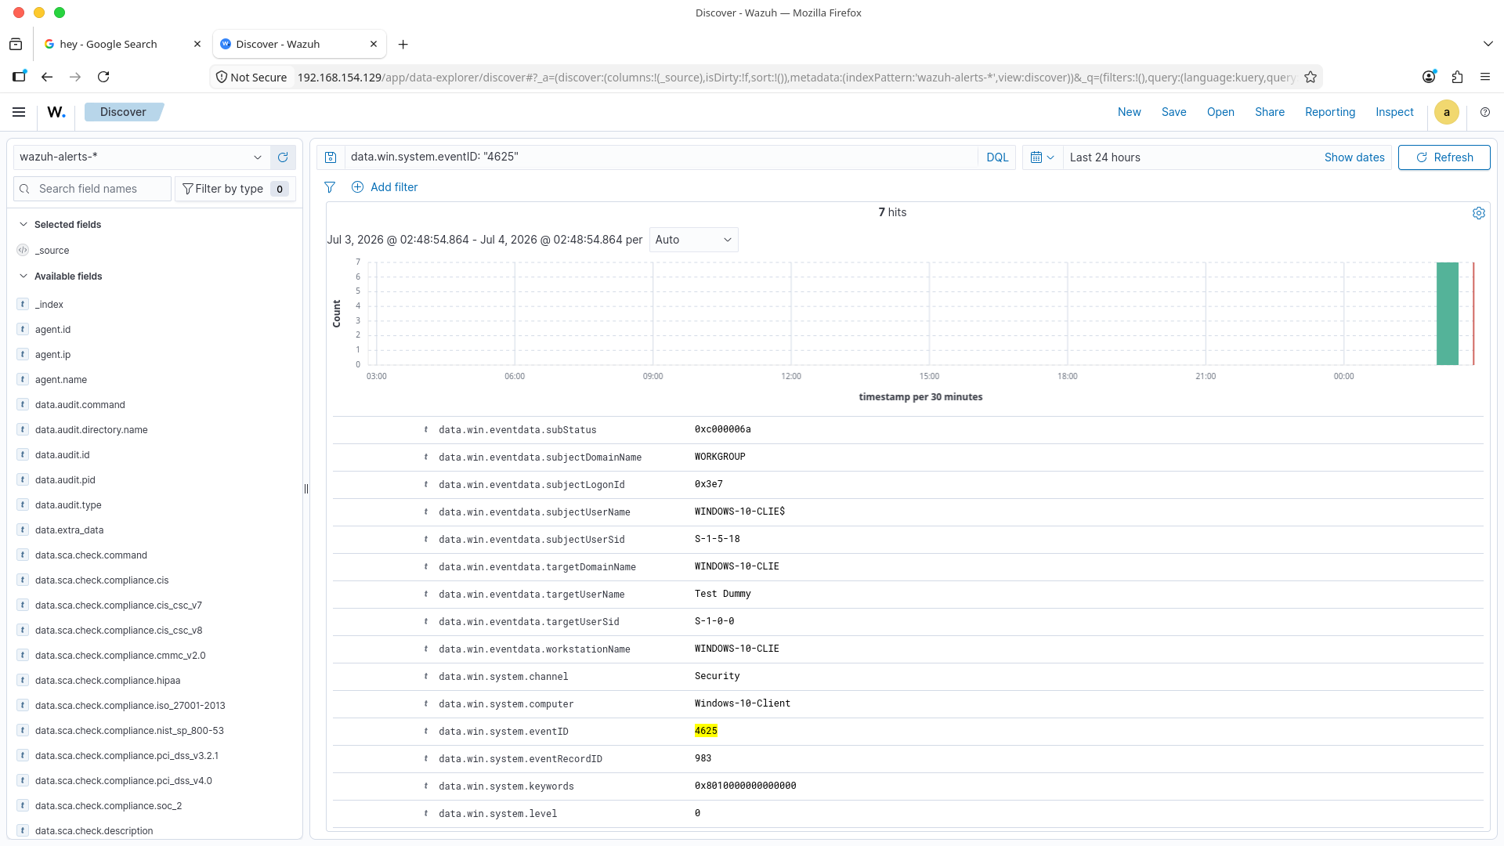Click the Firefox address bar URL
1504x846 pixels.
795,78
